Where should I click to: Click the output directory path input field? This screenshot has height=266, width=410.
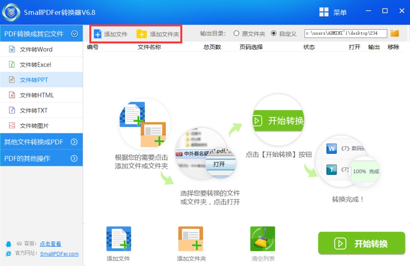(x=346, y=33)
